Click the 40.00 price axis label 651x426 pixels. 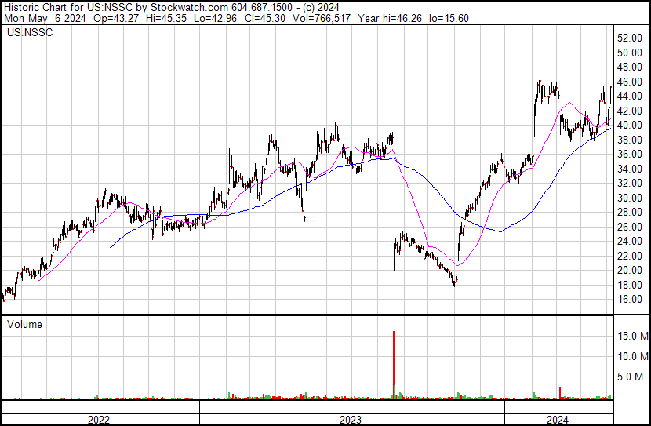[x=630, y=125]
